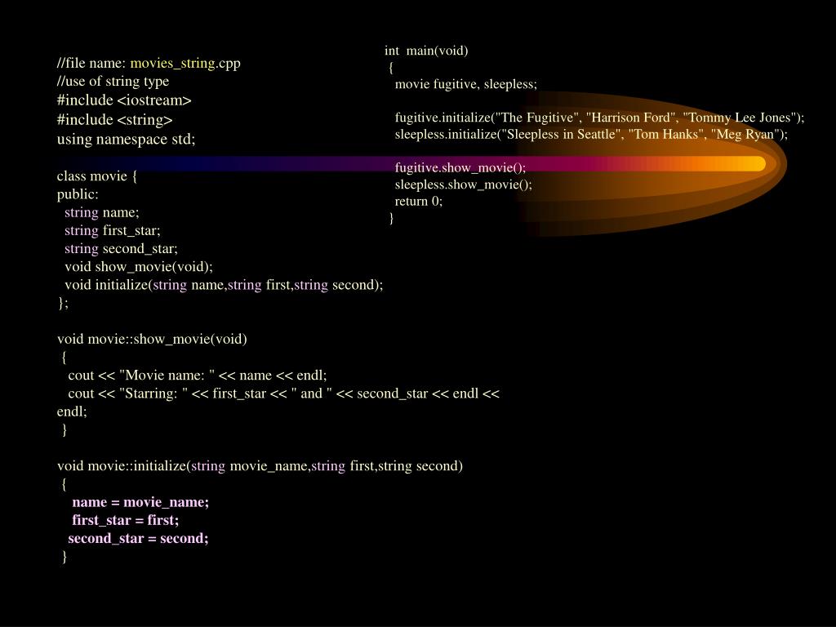The image size is (836, 627).
Task: Click the "void movie::initialize(string movie_name..." header
Action: click(260, 466)
